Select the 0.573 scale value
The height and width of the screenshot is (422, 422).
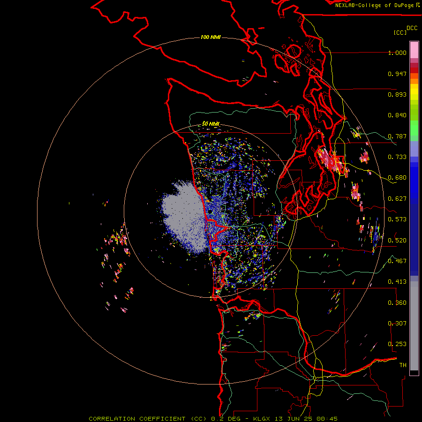pyautogui.click(x=397, y=219)
